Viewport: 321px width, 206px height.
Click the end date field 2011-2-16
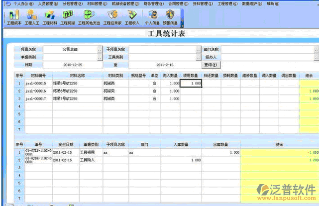pos(164,65)
